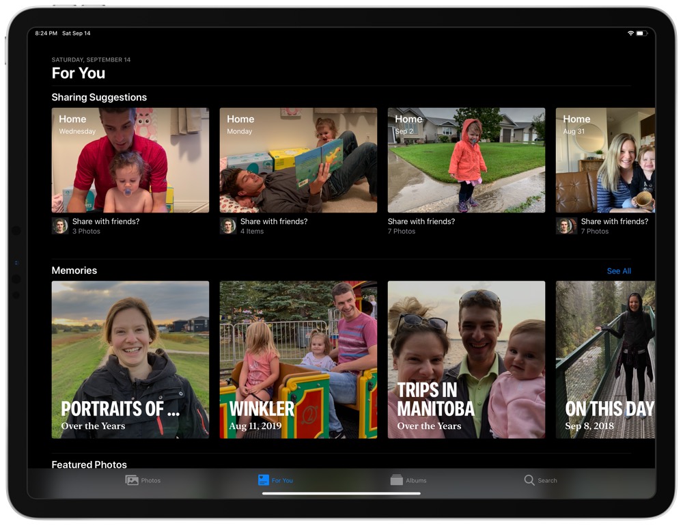
Task: Play On This Day memory
Action: point(605,359)
